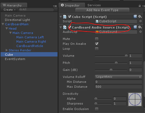The height and width of the screenshot is (113, 145).
Task: Select the Cube object in Hierarchy
Action: click(x=29, y=55)
